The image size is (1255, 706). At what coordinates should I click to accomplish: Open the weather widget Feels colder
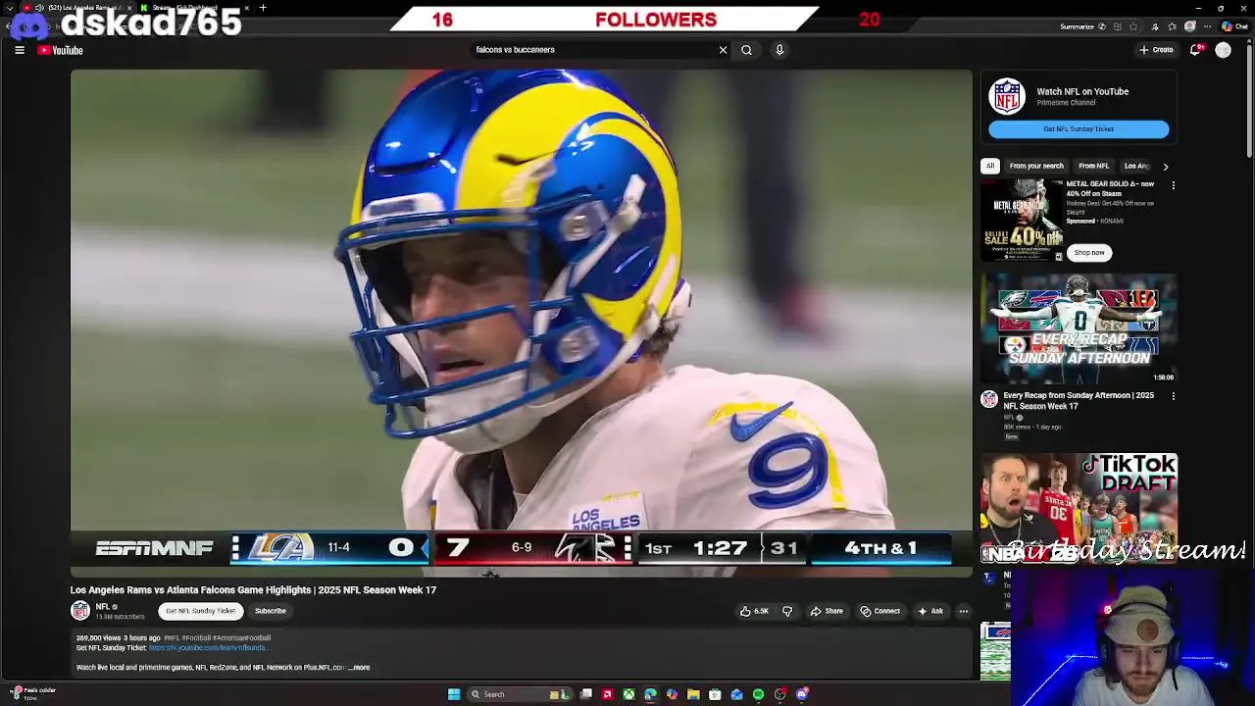click(x=32, y=694)
